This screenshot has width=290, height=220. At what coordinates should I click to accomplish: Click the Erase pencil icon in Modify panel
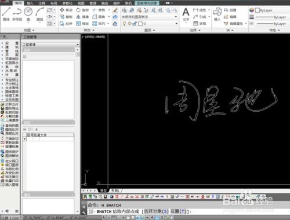tap(115, 10)
